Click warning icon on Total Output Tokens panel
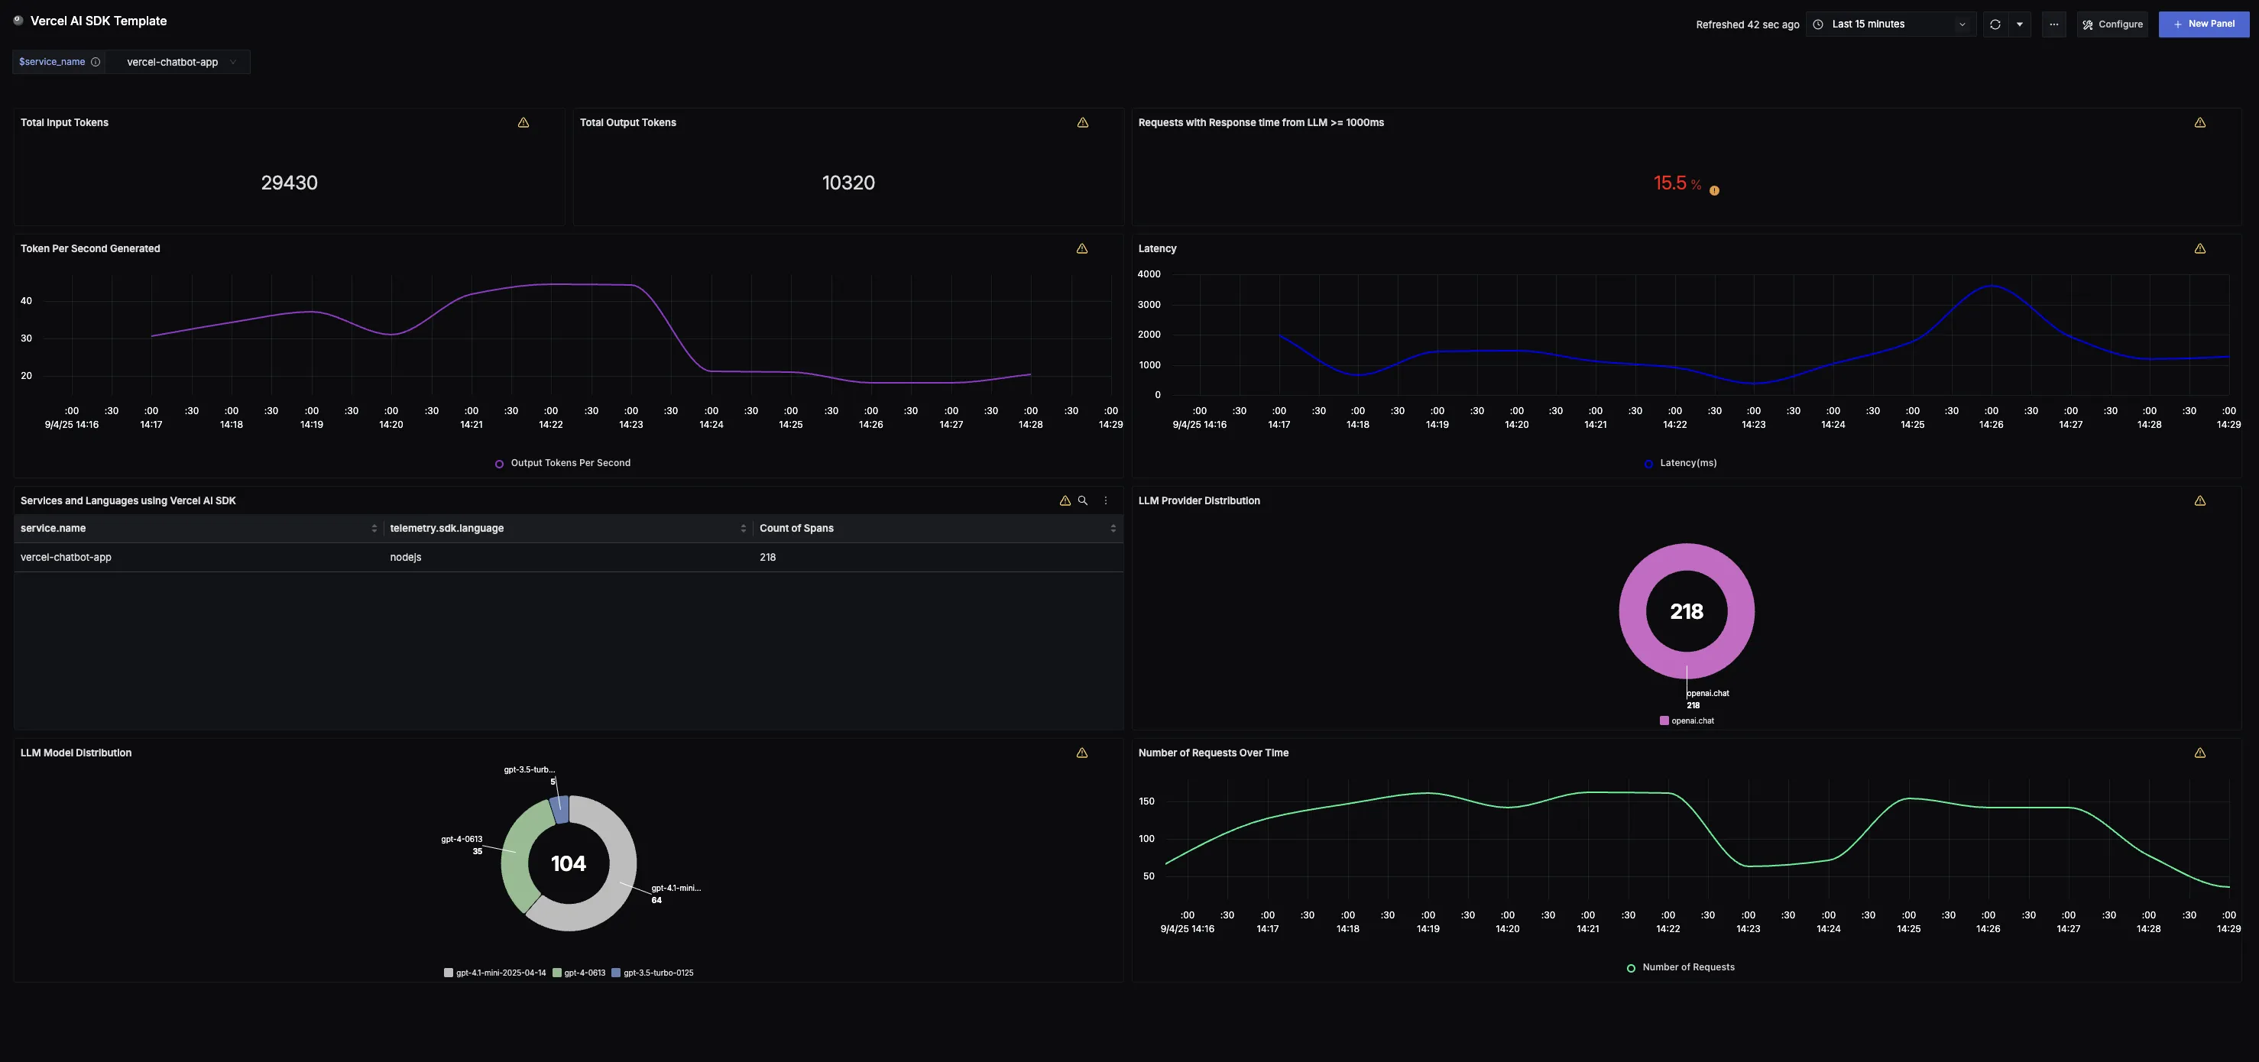The height and width of the screenshot is (1062, 2259). pyautogui.click(x=1083, y=123)
